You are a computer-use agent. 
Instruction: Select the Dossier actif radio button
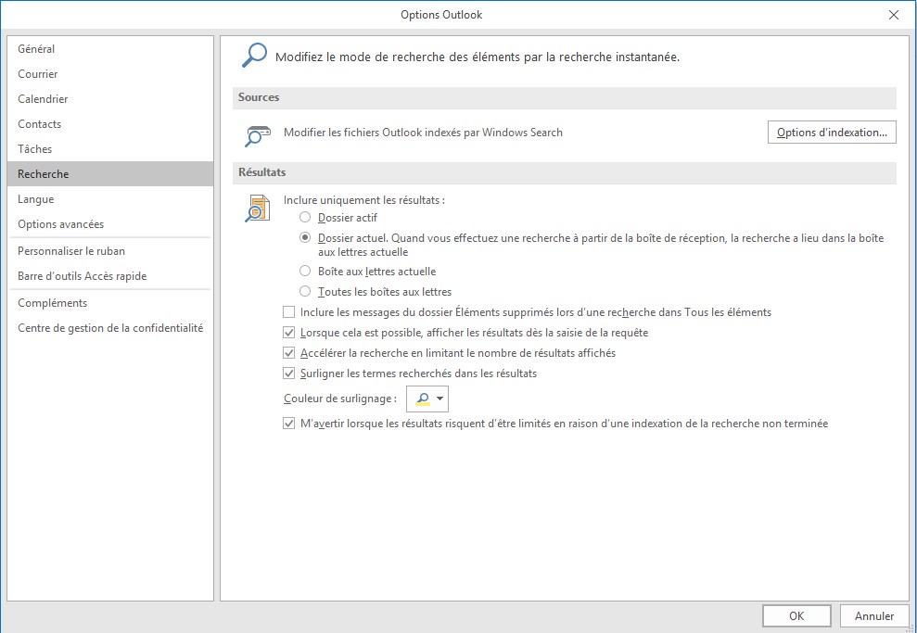pyautogui.click(x=305, y=218)
